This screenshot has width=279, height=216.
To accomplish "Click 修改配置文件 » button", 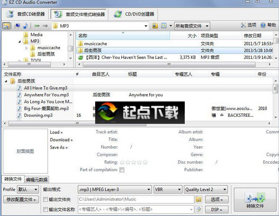I will tap(21, 200).
